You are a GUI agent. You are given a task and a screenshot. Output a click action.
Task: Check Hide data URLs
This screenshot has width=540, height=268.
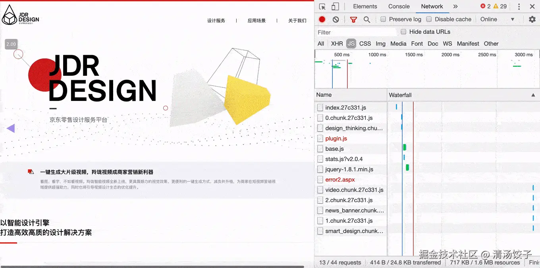(403, 32)
